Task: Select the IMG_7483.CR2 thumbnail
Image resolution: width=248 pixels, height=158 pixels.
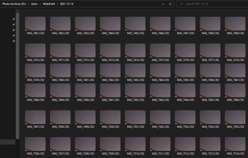Action: [135, 71]
